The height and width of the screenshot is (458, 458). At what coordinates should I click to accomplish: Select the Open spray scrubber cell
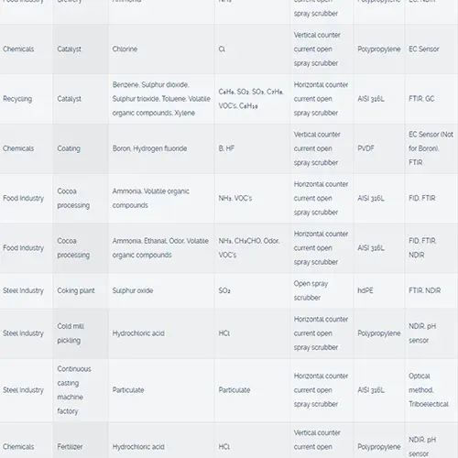click(x=322, y=290)
